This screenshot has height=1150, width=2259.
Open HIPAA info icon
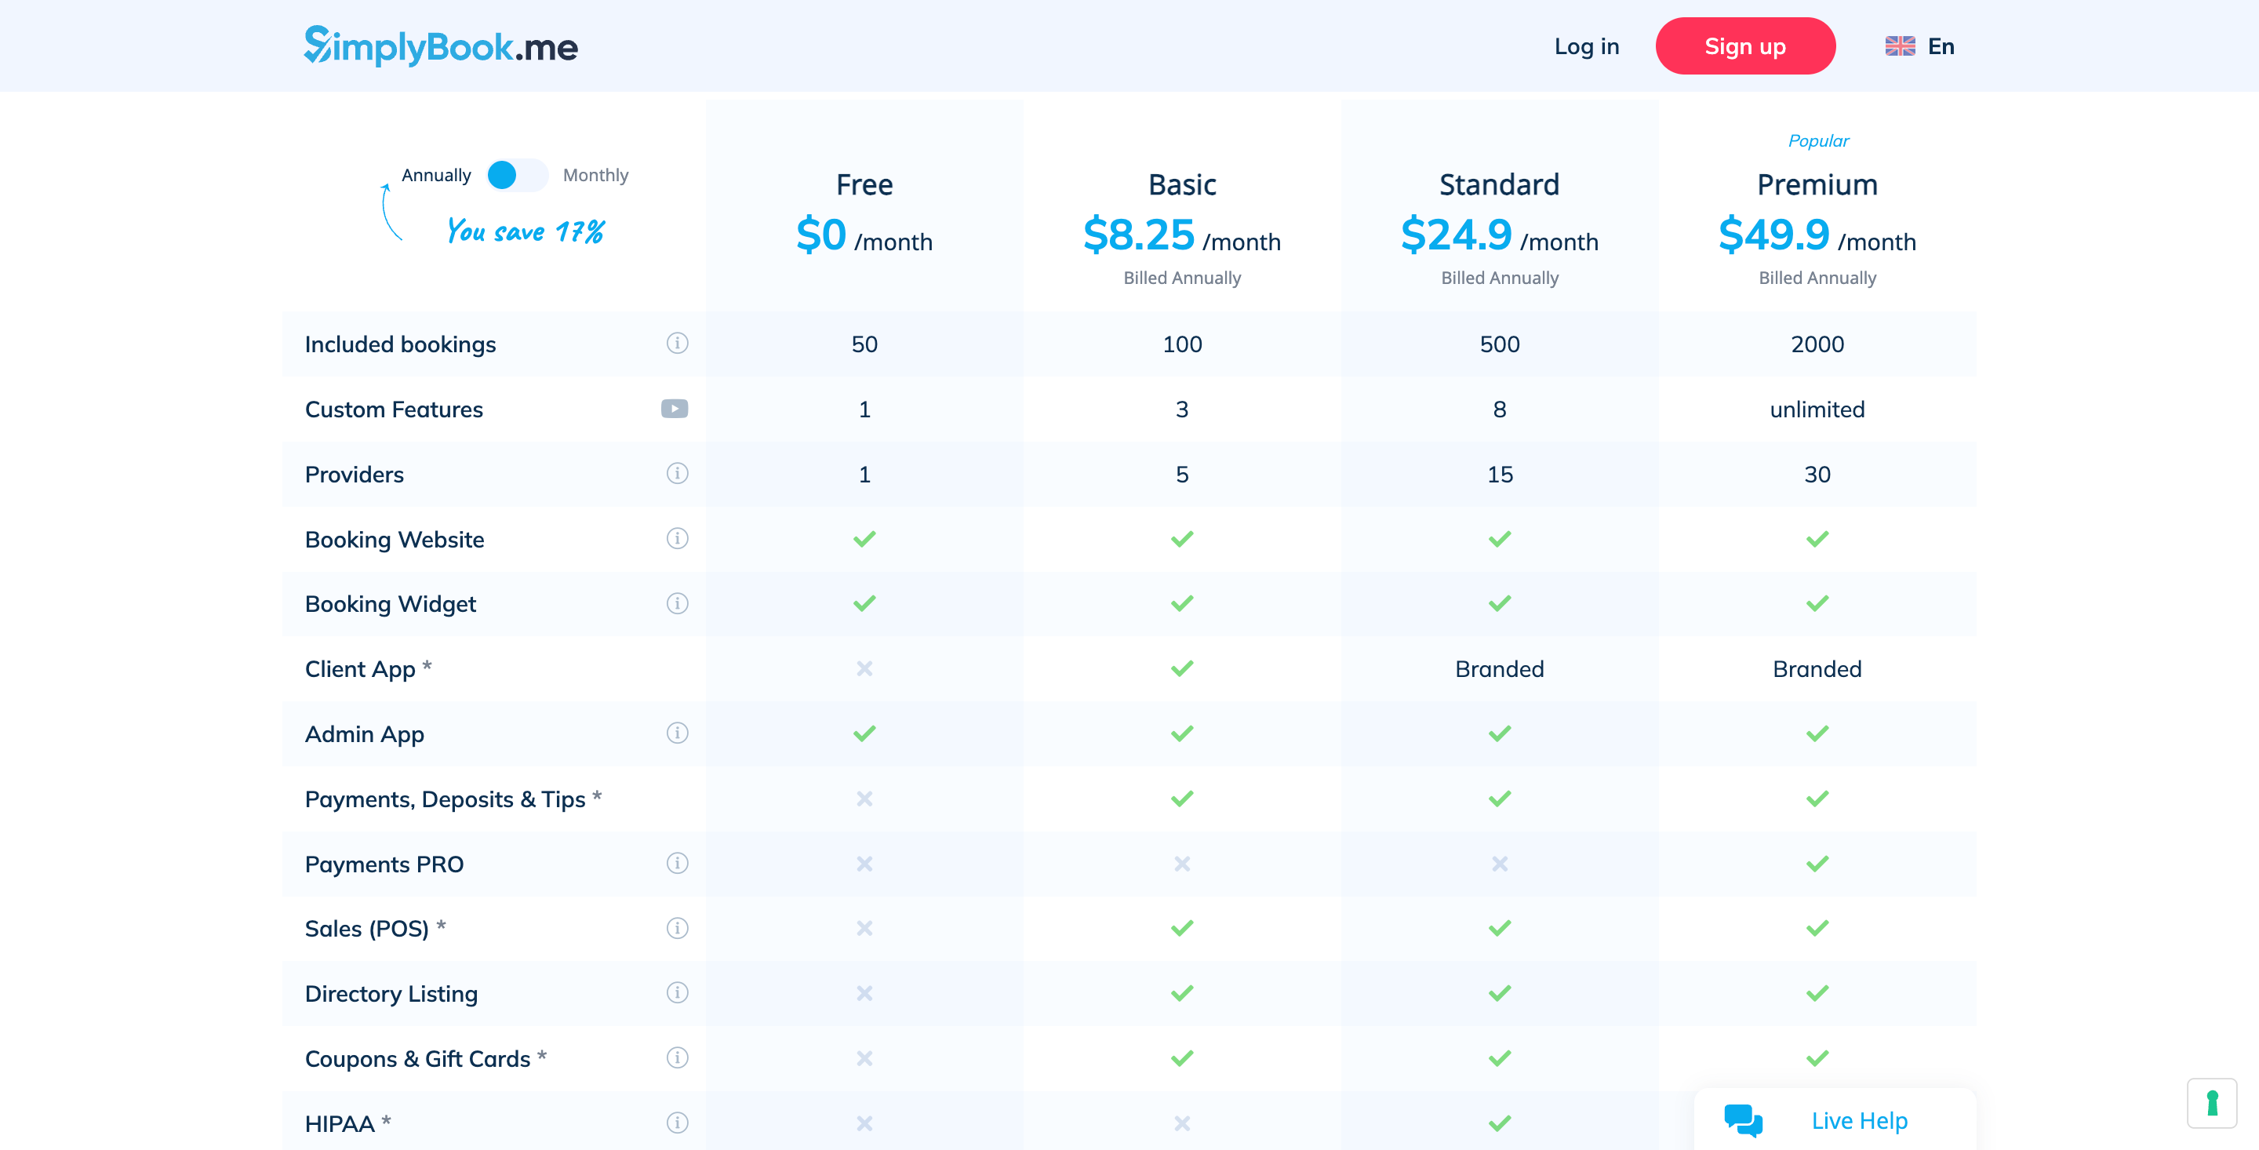677,1123
